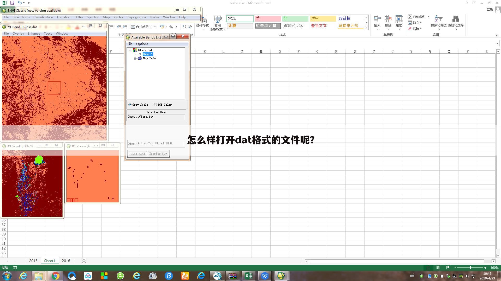Switch to the 2015 sheet tab
The height and width of the screenshot is (281, 501).
point(33,261)
